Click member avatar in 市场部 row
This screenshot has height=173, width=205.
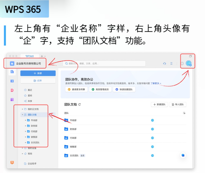tap(152, 120)
